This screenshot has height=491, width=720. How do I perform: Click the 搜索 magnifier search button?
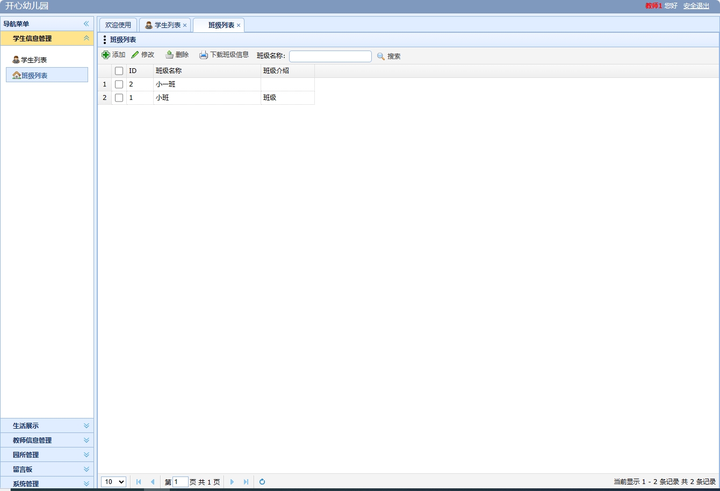point(388,56)
